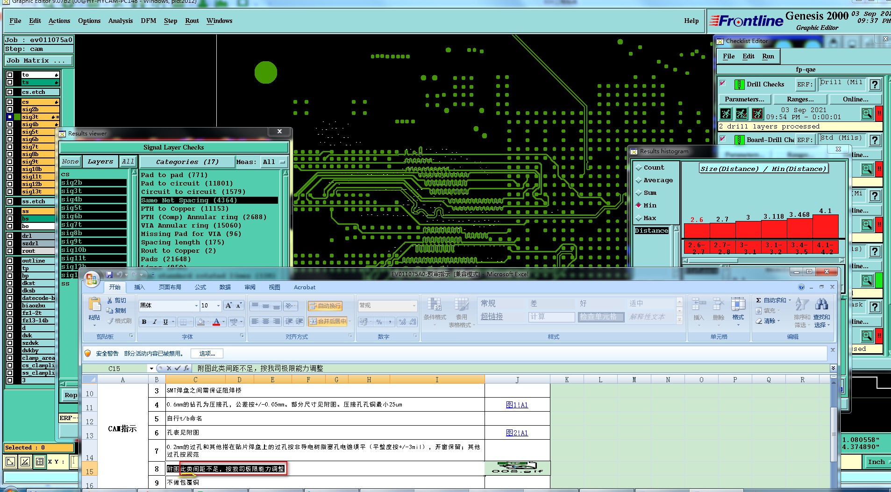Open the results magnifier for Drill Checks

point(867,114)
